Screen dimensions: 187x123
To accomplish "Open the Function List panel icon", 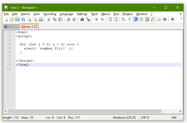I will point(153,19).
